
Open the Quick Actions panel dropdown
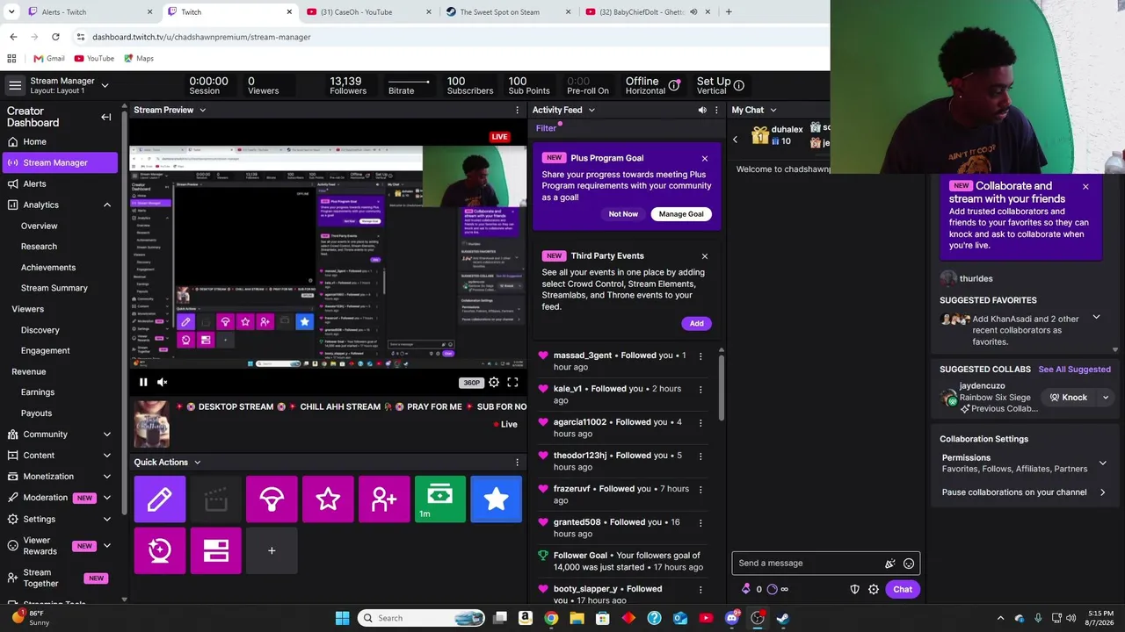(197, 462)
